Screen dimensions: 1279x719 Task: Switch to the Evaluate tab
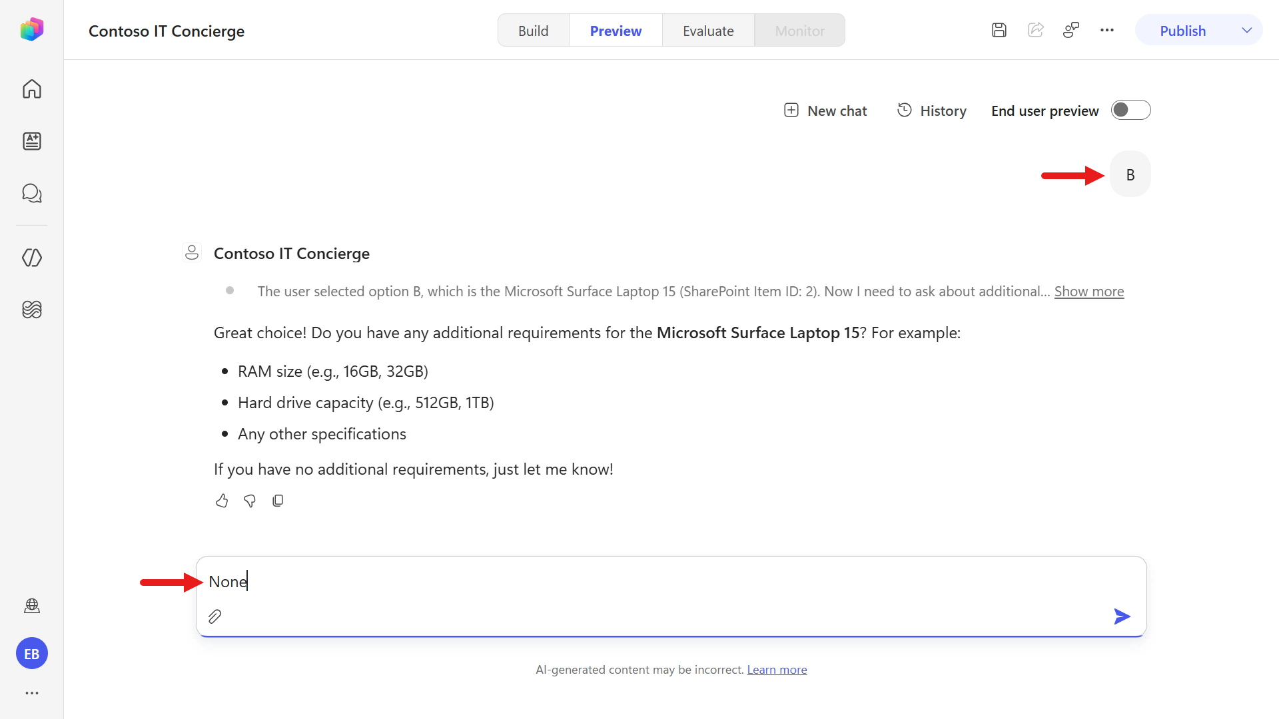[708, 31]
